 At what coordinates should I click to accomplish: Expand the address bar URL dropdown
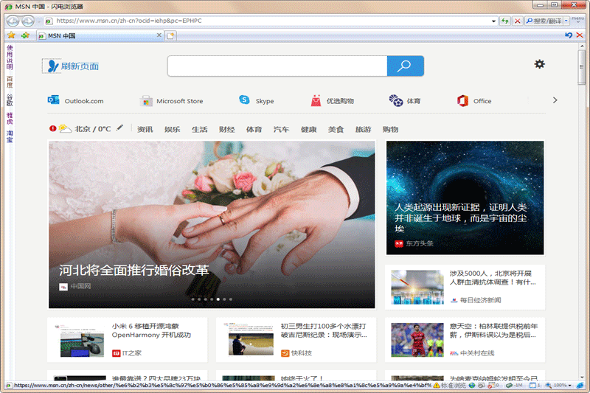493,21
